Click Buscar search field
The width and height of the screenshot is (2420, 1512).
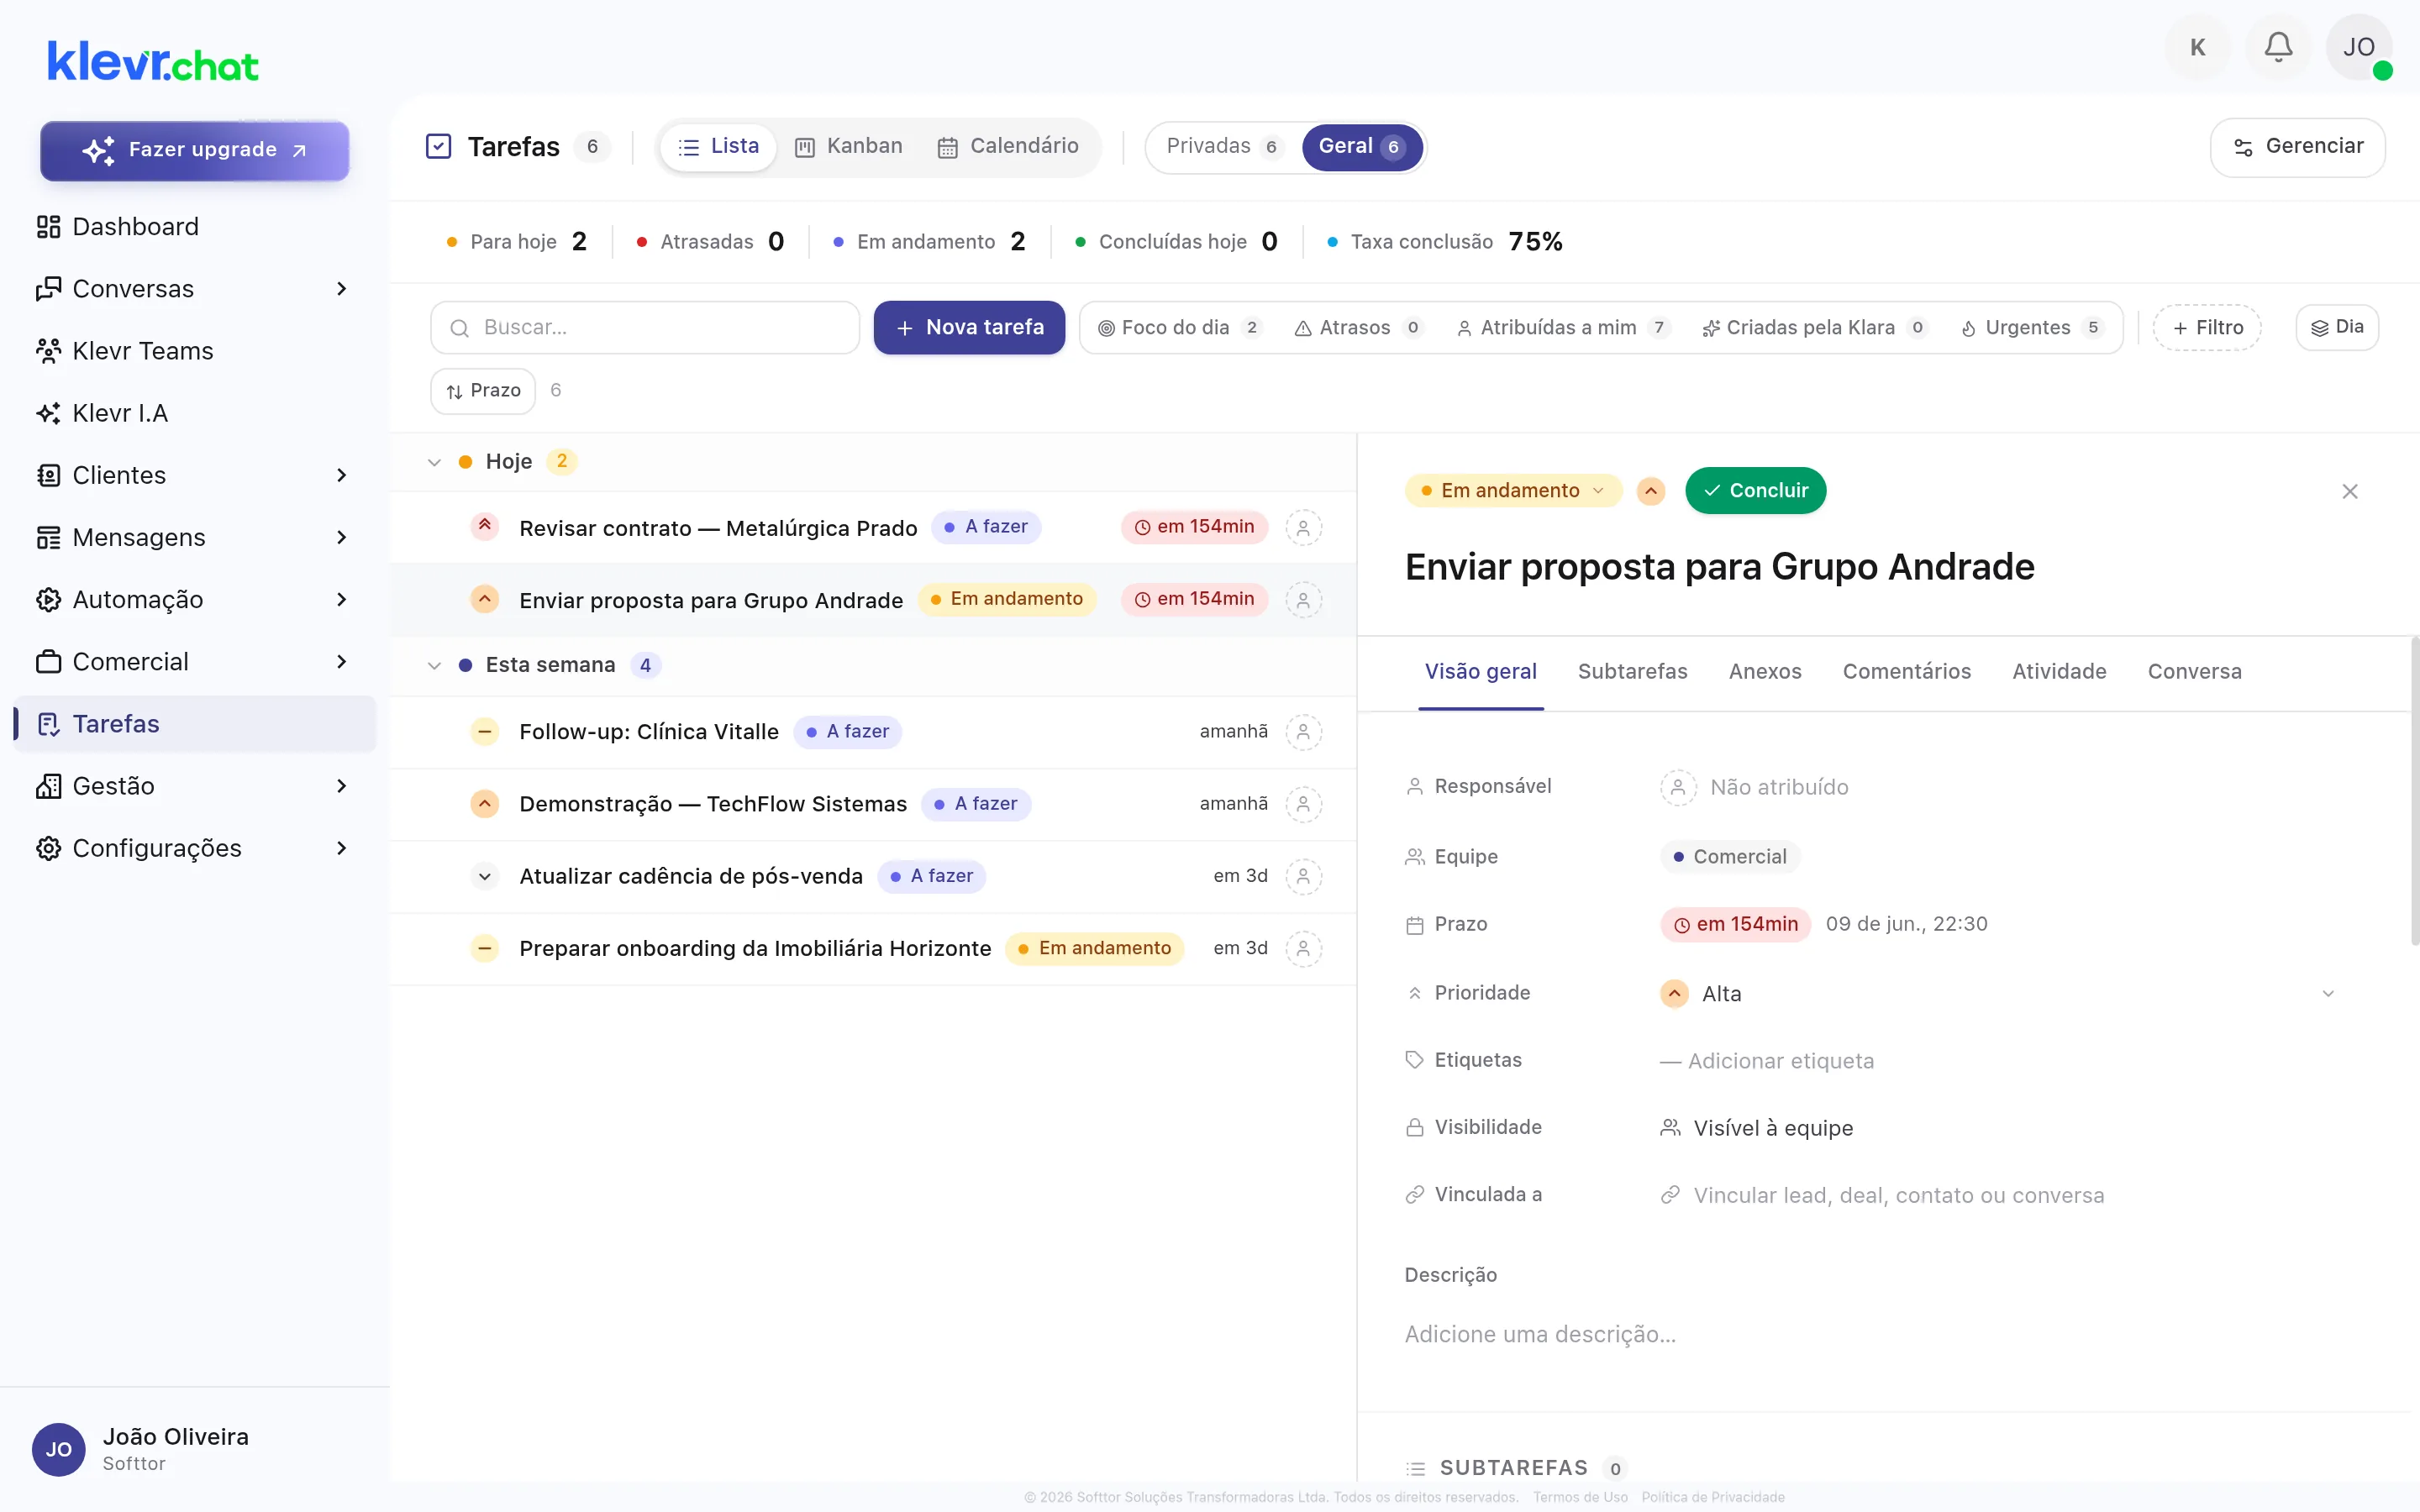645,328
